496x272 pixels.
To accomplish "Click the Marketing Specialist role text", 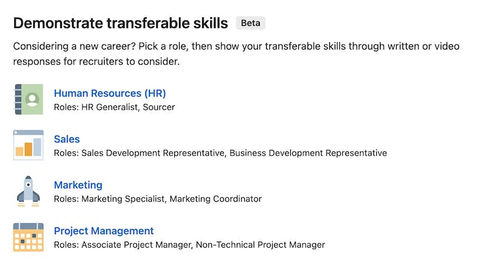I will pos(123,199).
